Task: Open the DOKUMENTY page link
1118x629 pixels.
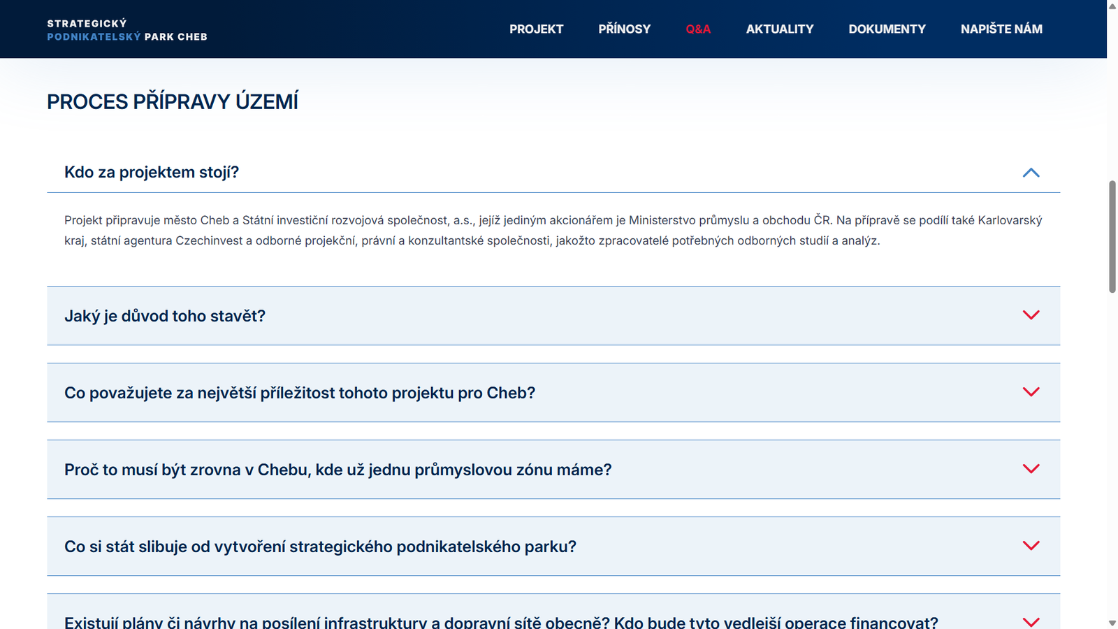Action: coord(887,29)
